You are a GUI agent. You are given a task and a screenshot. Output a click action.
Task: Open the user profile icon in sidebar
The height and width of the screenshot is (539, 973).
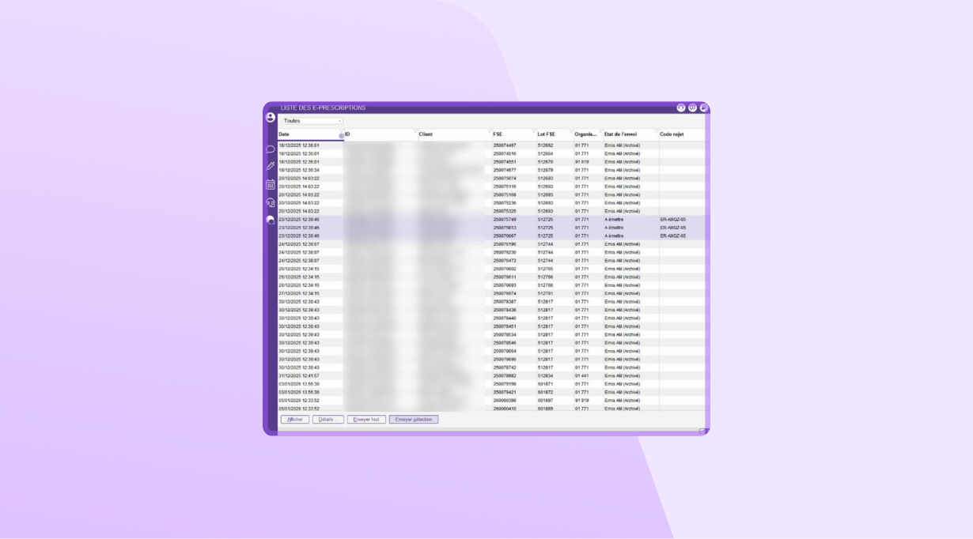[271, 117]
